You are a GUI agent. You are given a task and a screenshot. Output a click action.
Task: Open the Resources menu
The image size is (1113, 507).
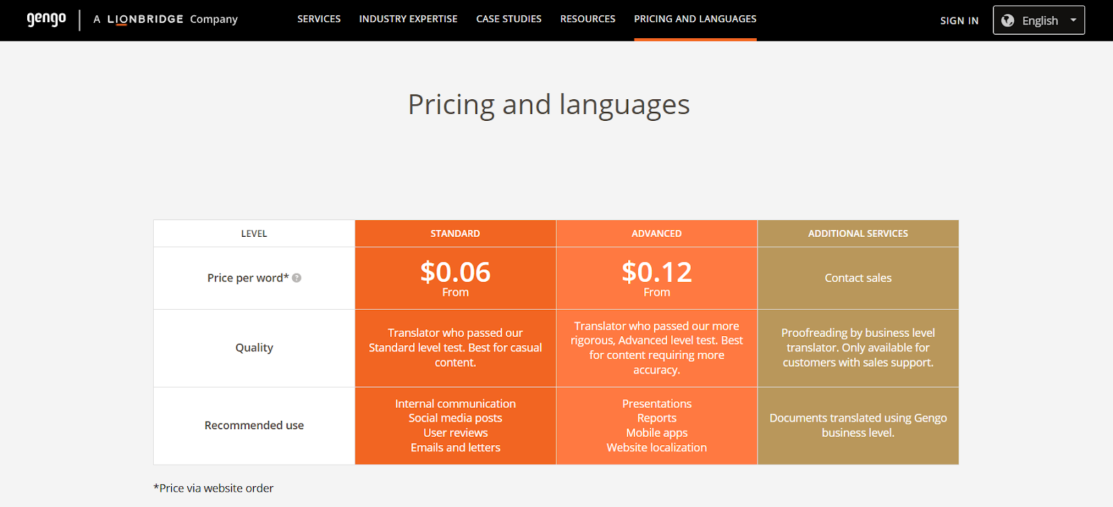pyautogui.click(x=588, y=19)
